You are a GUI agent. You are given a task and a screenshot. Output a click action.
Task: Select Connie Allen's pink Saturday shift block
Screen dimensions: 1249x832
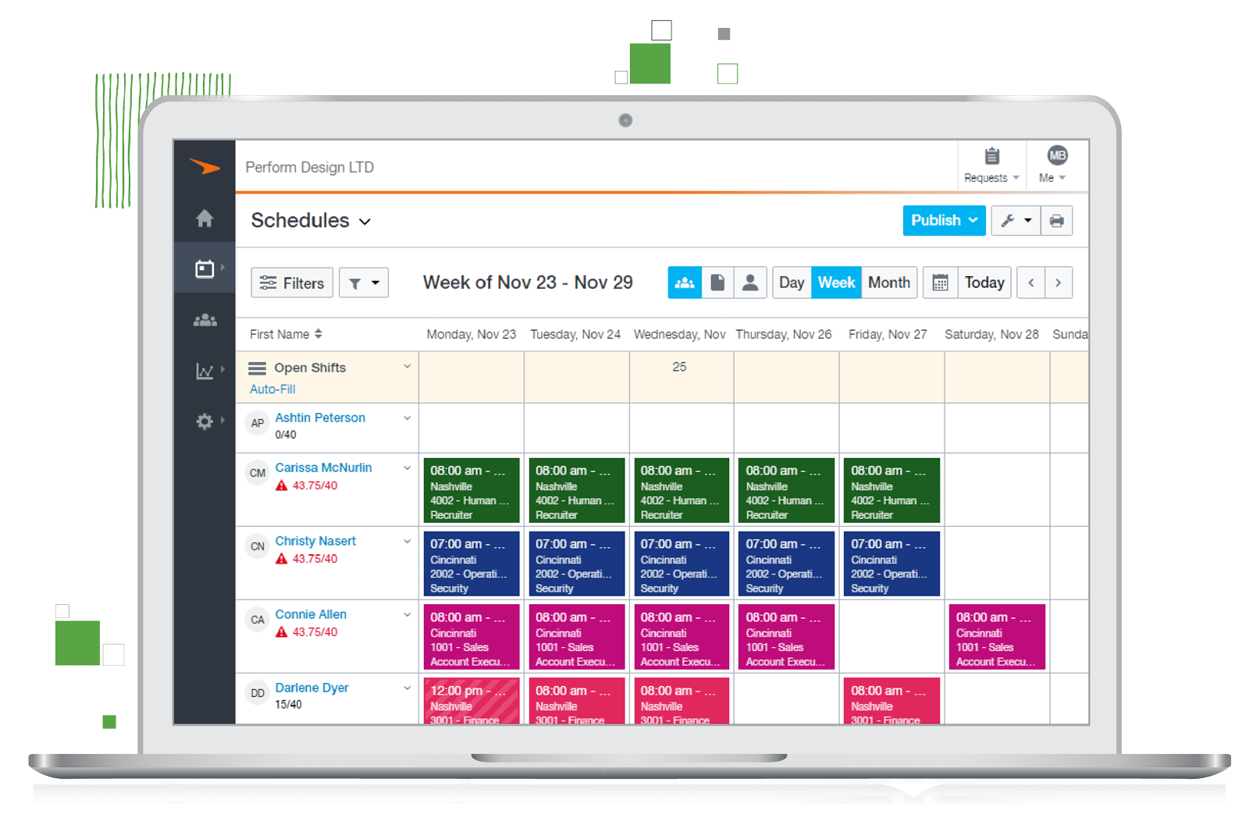click(996, 637)
